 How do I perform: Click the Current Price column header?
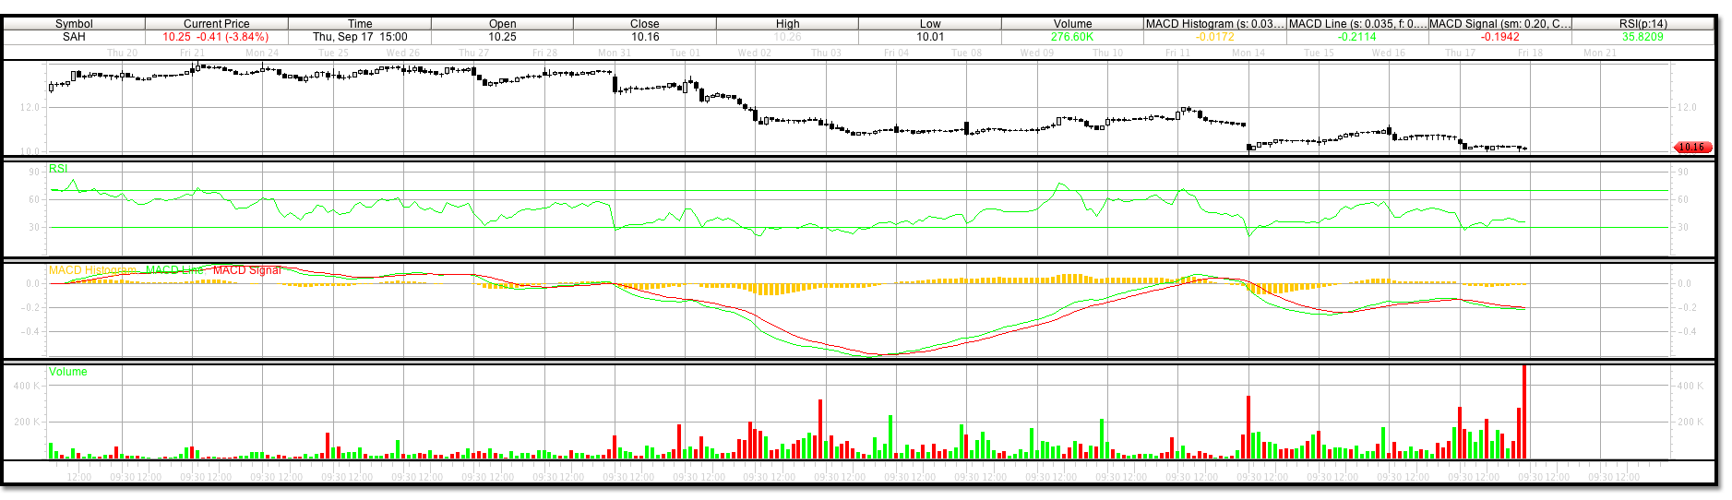216,24
